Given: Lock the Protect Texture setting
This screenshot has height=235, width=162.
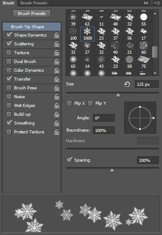Looking at the screenshot, I should point(57,132).
